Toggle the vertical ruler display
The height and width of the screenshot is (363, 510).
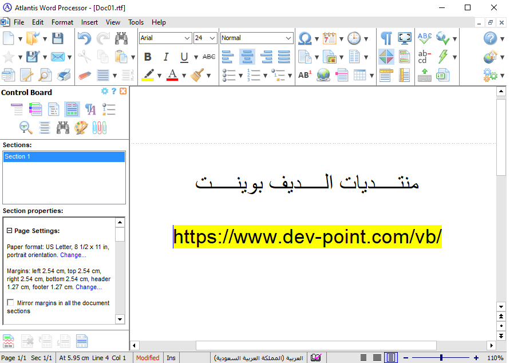(405, 75)
